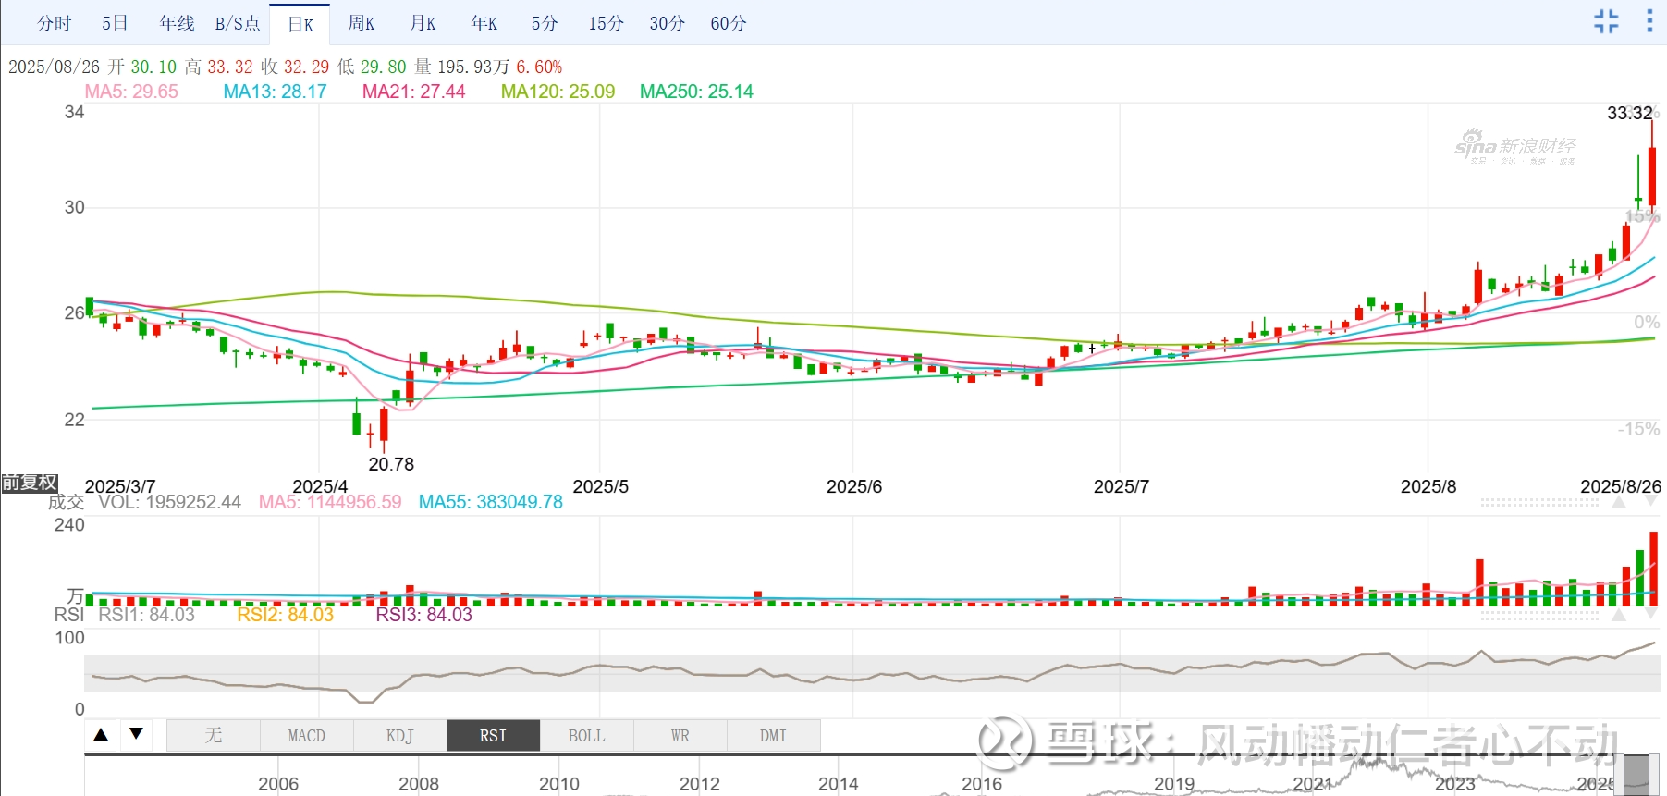Image resolution: width=1667 pixels, height=796 pixels.
Task: Show the 30分 minute chart
Action: (667, 23)
